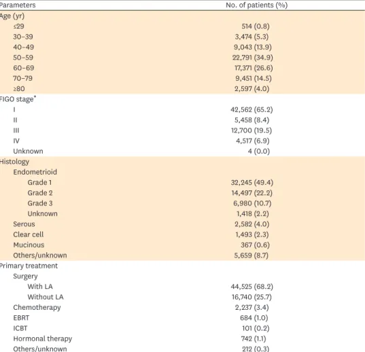Viewport: 365px width, 352px height.
Task: Select the value '2,597 (4.0)'
Action: [x=252, y=89]
